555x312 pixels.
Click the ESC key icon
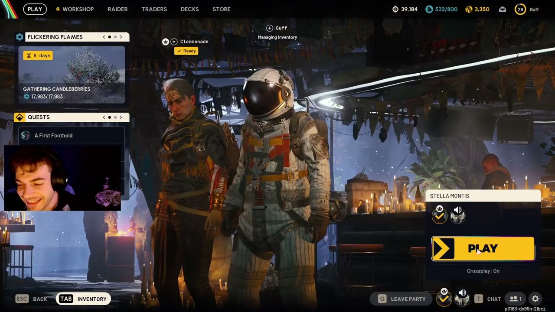click(x=22, y=299)
